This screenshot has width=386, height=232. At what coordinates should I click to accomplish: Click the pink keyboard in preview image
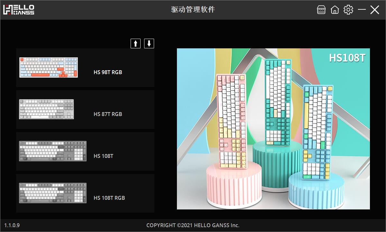(x=232, y=121)
